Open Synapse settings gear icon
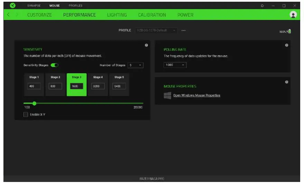 [262, 6]
